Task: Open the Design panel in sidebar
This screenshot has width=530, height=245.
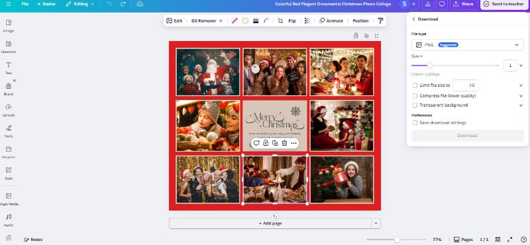Action: pos(9,26)
